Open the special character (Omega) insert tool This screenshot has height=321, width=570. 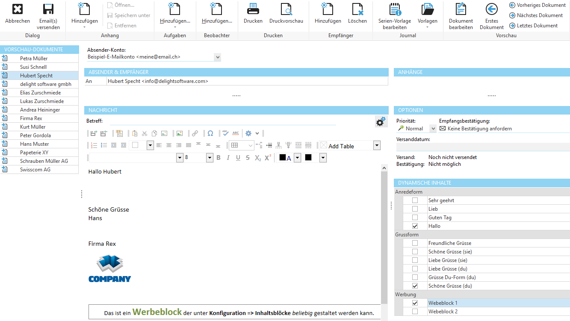click(x=210, y=133)
